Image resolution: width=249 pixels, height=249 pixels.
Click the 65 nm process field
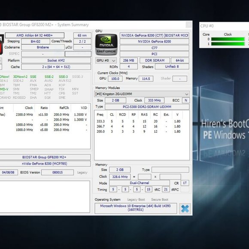[x=82, y=35]
